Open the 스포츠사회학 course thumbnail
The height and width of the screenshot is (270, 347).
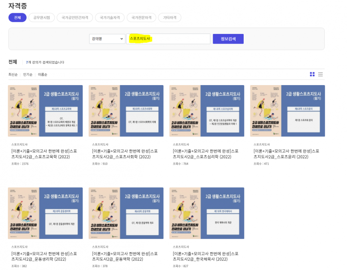click(126, 111)
